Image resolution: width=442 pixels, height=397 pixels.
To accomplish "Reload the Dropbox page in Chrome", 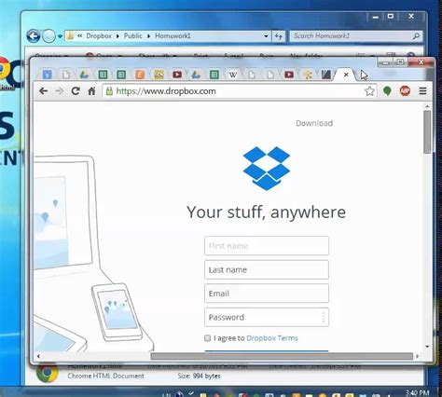I will pyautogui.click(x=76, y=91).
